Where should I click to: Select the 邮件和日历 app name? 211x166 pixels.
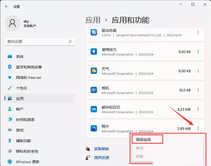[x=111, y=107]
